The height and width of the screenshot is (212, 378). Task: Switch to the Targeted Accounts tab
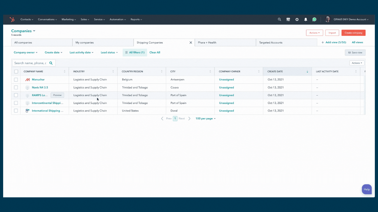point(286,42)
